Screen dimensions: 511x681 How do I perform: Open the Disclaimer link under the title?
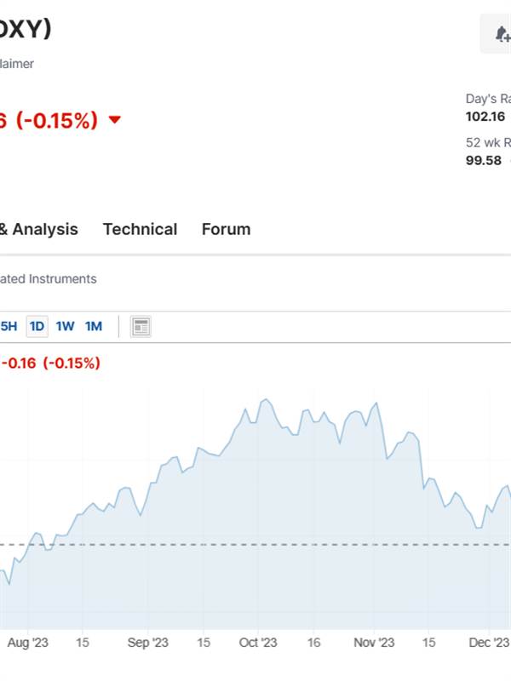tap(17, 64)
